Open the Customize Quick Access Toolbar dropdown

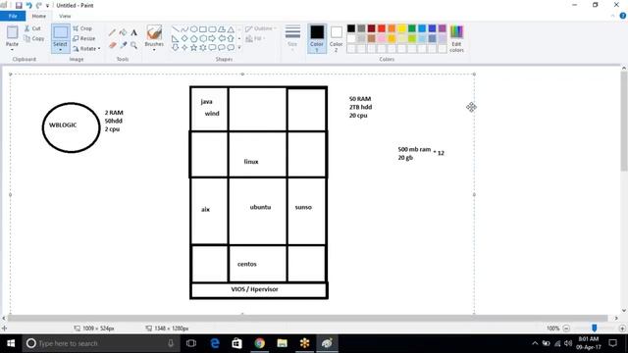pyautogui.click(x=48, y=6)
